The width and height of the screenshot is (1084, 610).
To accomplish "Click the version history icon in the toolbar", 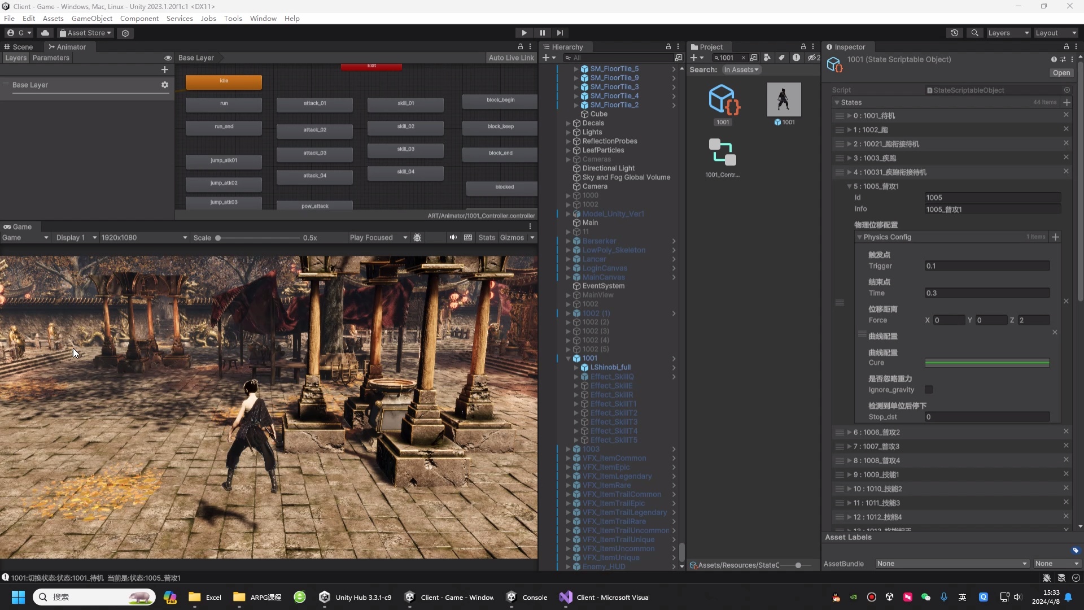I will click(955, 33).
